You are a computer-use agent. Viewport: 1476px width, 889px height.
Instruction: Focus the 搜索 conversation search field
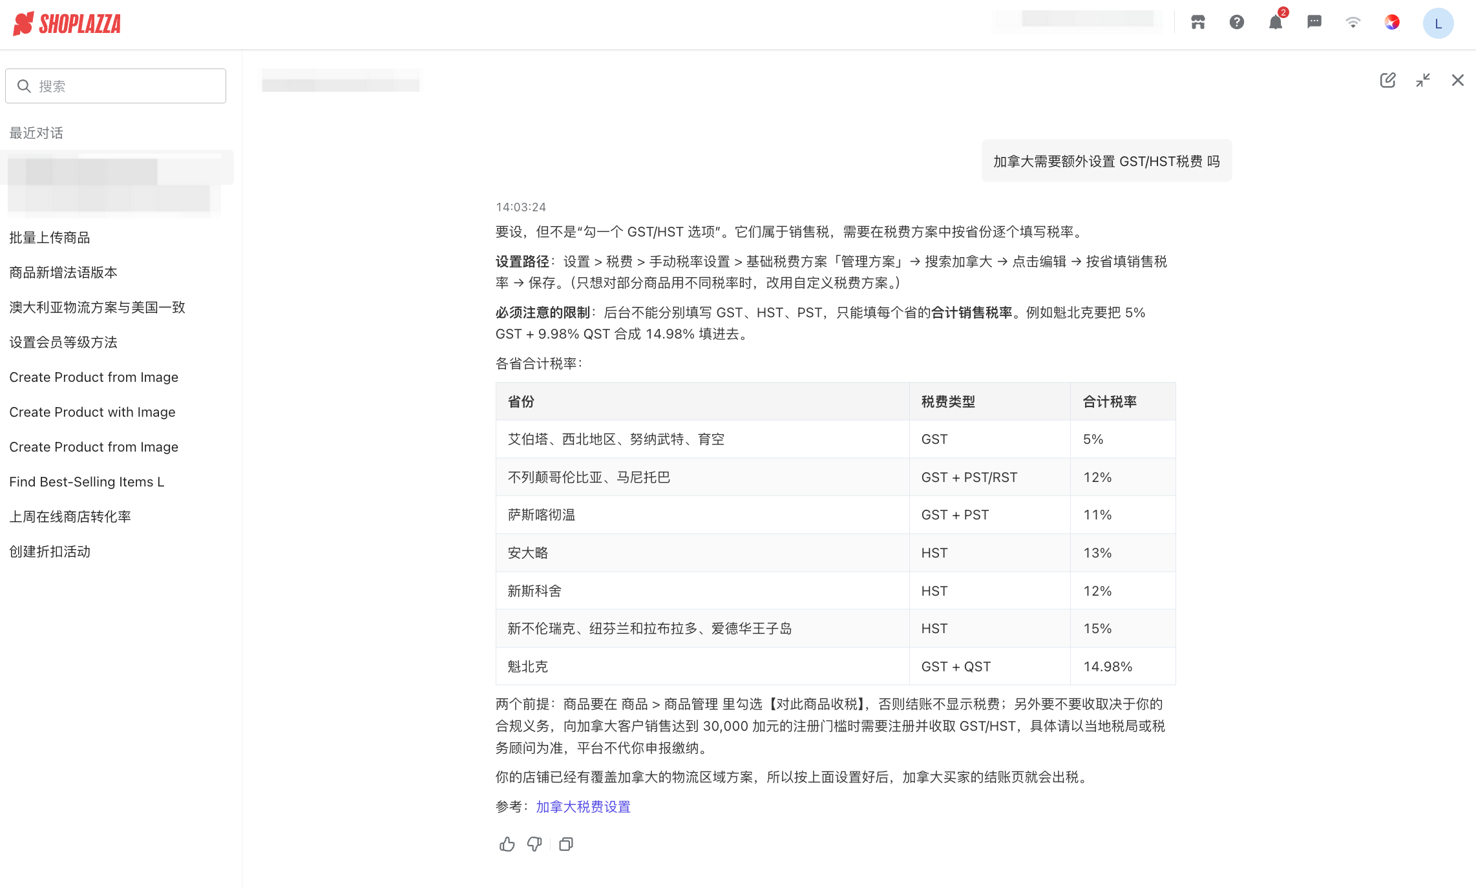tap(116, 86)
